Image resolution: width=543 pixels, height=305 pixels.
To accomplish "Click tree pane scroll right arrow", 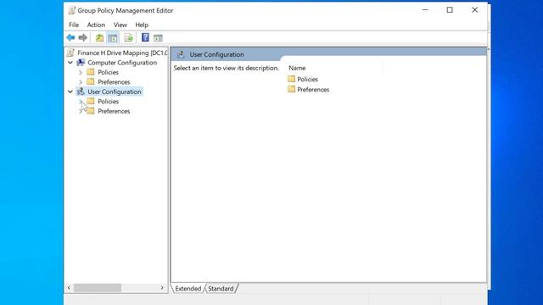I will (162, 288).
